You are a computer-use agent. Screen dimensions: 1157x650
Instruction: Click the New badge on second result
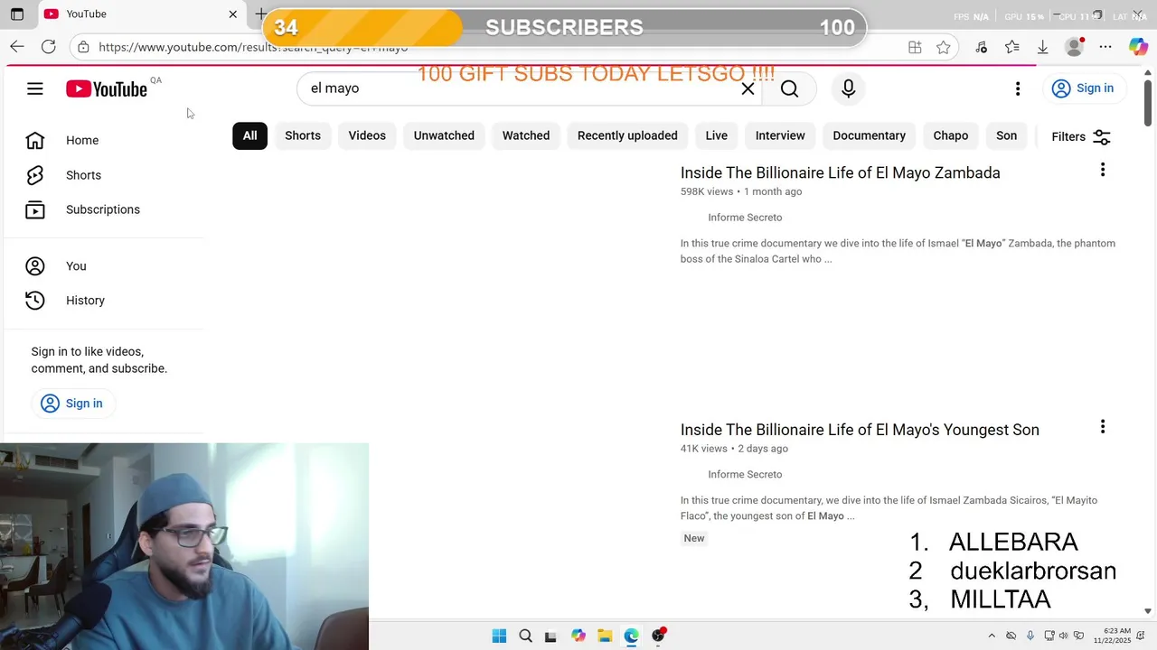tap(694, 538)
